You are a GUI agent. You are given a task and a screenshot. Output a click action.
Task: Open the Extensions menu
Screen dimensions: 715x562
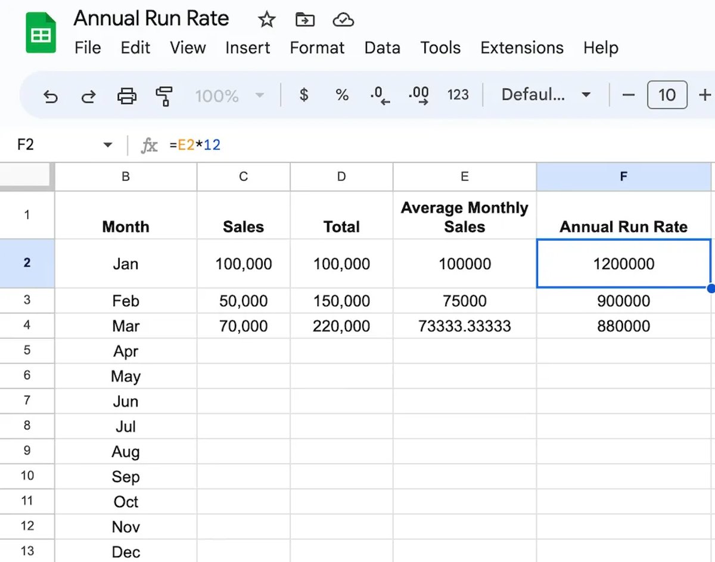pyautogui.click(x=522, y=48)
